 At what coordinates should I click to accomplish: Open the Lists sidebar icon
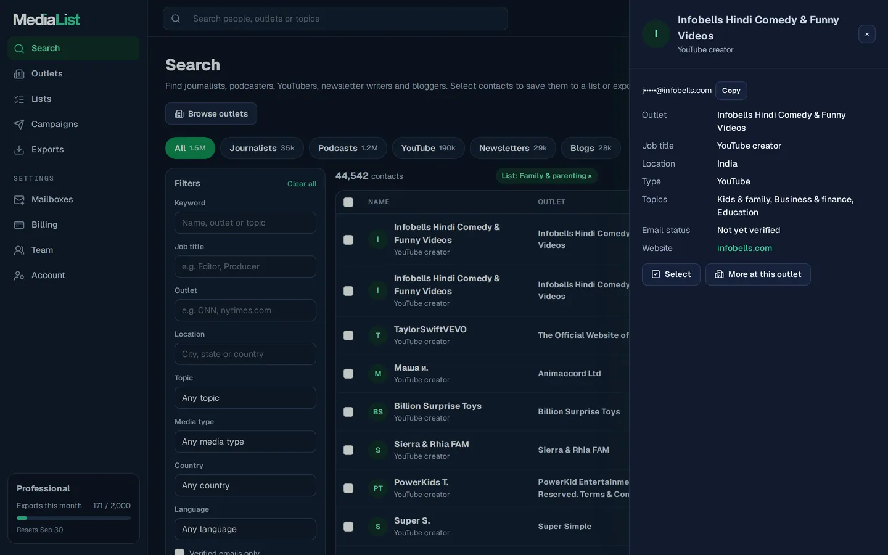tap(19, 99)
